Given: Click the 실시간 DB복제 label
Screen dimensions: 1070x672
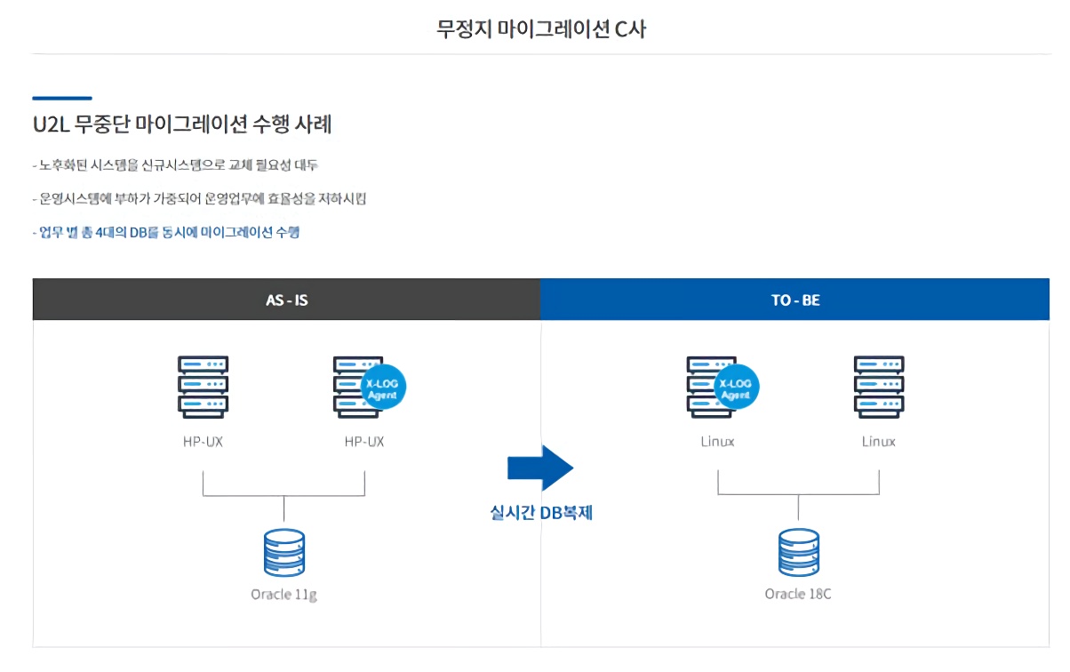Looking at the screenshot, I should [x=540, y=513].
